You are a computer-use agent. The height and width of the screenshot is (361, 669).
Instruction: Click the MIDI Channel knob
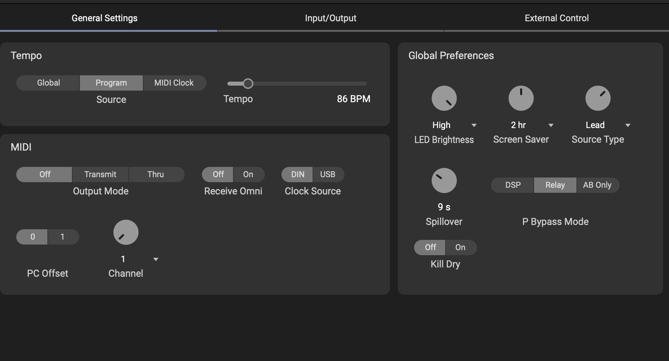tap(126, 232)
